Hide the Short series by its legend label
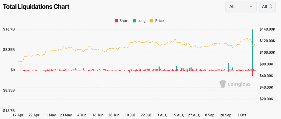 [x=124, y=21]
